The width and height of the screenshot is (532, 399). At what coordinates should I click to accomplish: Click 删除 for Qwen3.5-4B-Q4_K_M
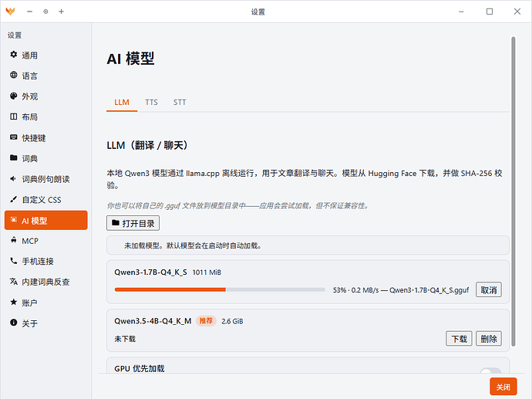489,339
